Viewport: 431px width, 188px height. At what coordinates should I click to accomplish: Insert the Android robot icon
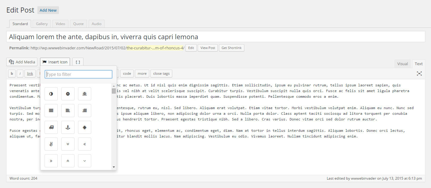(x=85, y=127)
